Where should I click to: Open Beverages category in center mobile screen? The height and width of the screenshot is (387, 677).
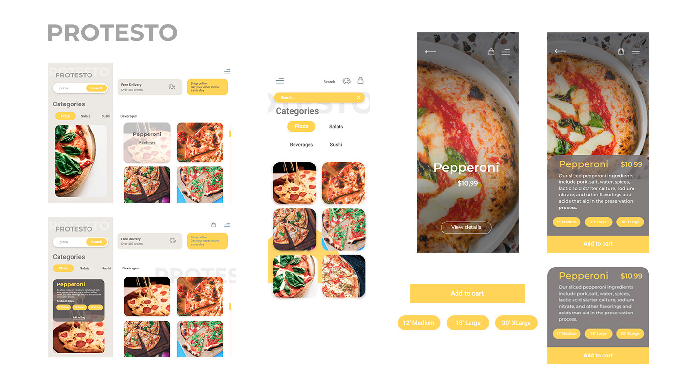pyautogui.click(x=301, y=145)
